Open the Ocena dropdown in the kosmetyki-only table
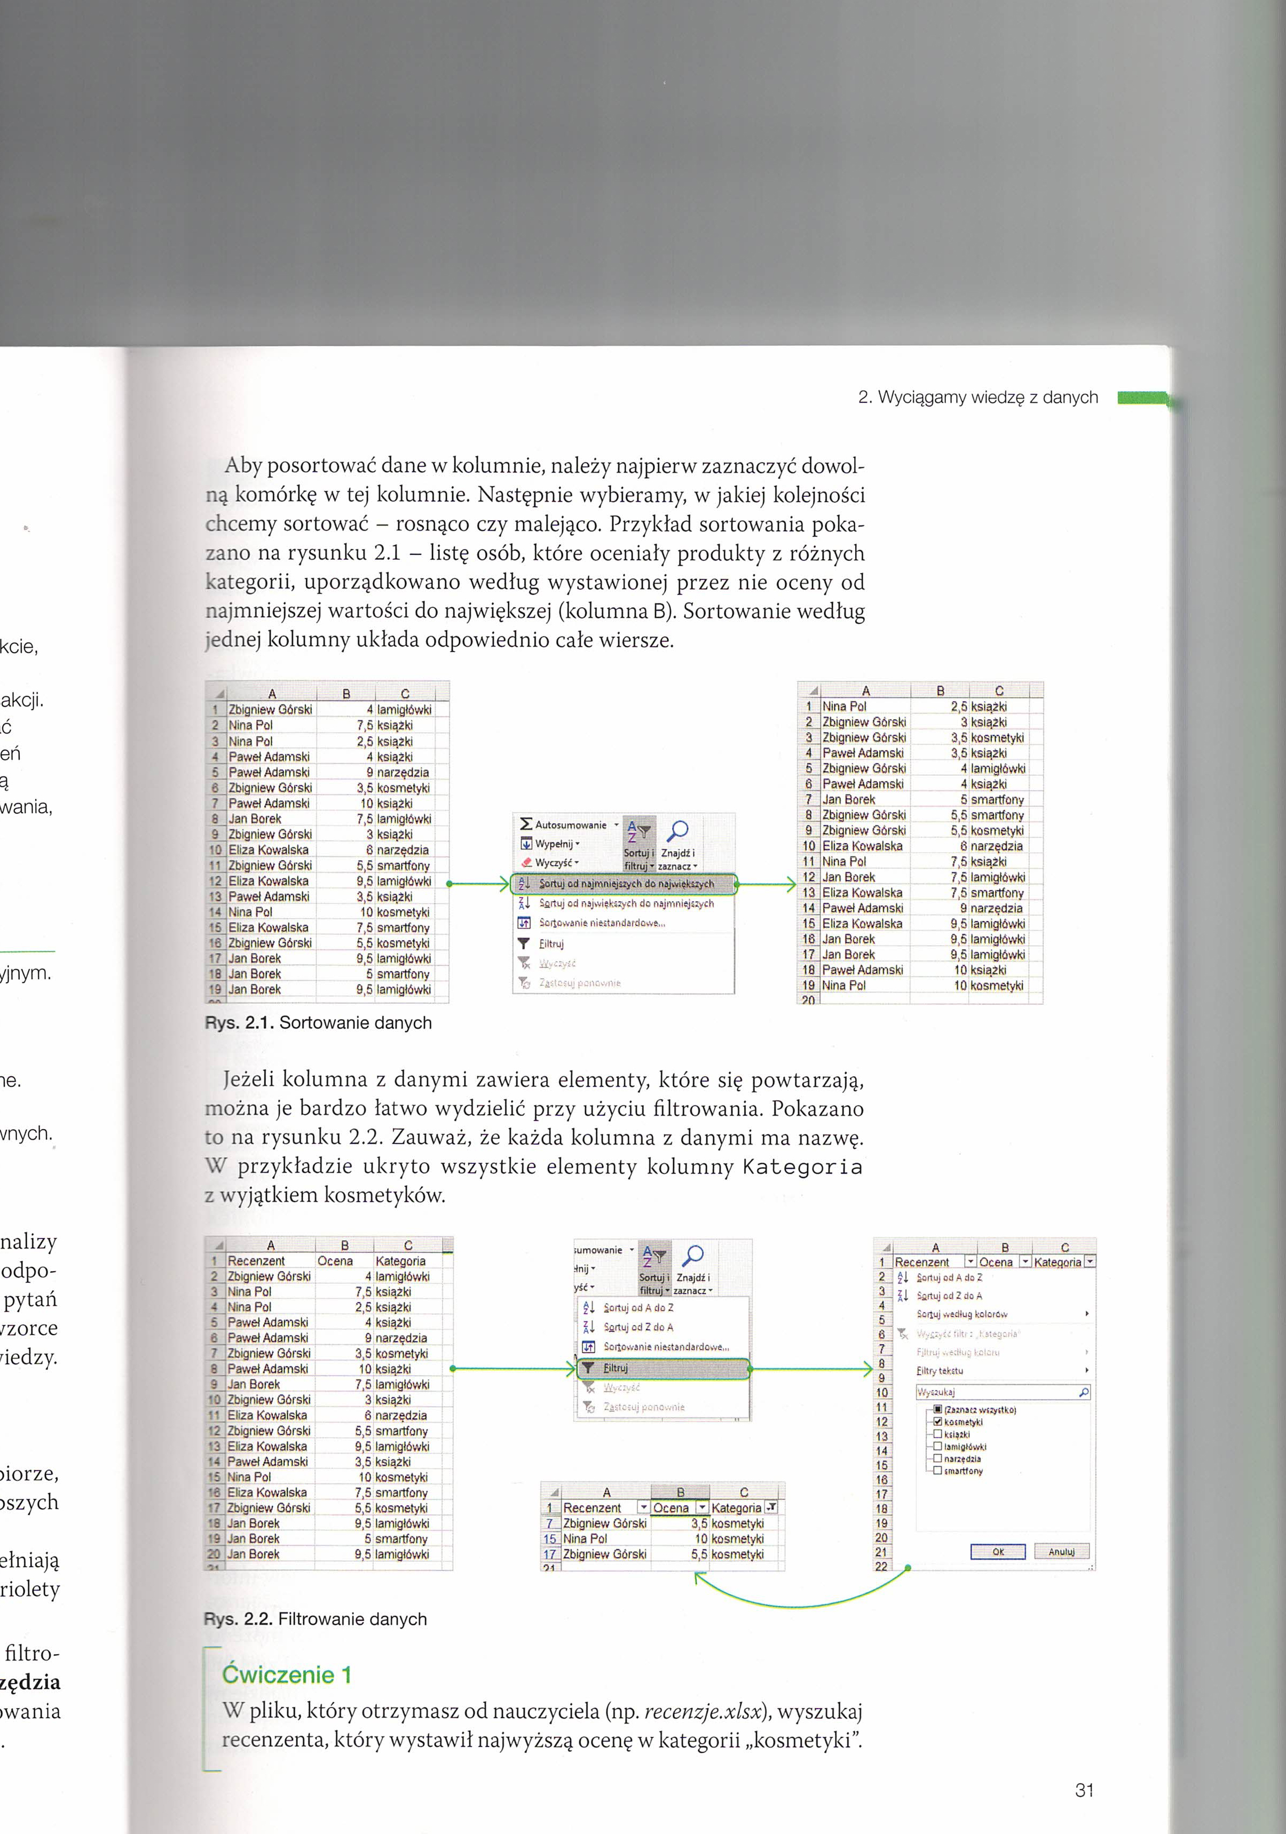Image resolution: width=1286 pixels, height=1834 pixels. [702, 1507]
